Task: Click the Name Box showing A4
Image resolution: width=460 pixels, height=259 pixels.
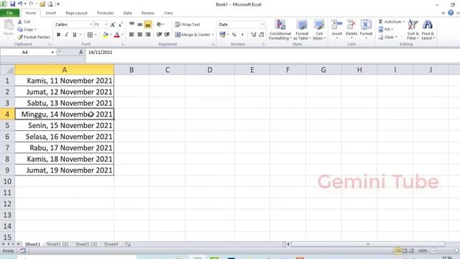Action: [25, 53]
